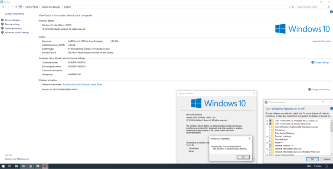333x169 pixels.
Task: Uncheck Internet Explorer 11 checkbox
Action: tap(270, 146)
